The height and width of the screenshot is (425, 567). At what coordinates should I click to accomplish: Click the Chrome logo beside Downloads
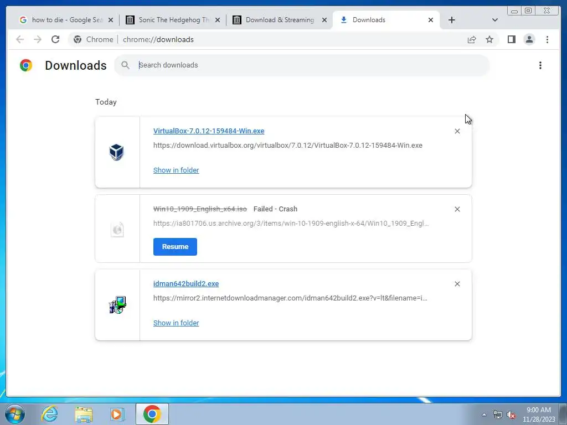tap(26, 65)
